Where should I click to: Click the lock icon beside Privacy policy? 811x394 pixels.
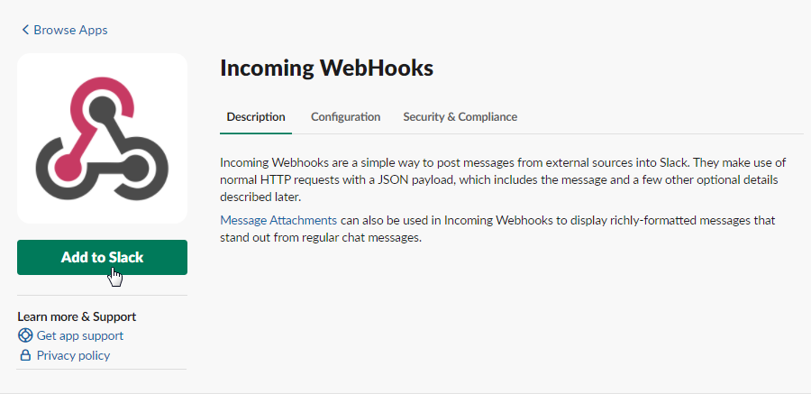25,355
